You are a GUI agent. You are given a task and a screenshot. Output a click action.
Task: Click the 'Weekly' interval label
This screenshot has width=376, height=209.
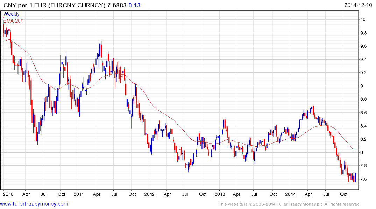pos(12,14)
